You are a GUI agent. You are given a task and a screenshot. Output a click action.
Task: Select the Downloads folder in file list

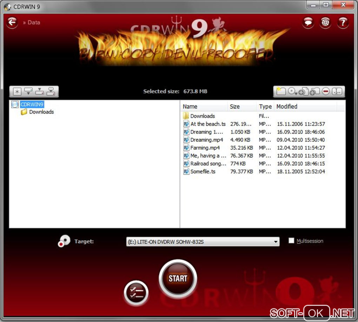pyautogui.click(x=203, y=116)
